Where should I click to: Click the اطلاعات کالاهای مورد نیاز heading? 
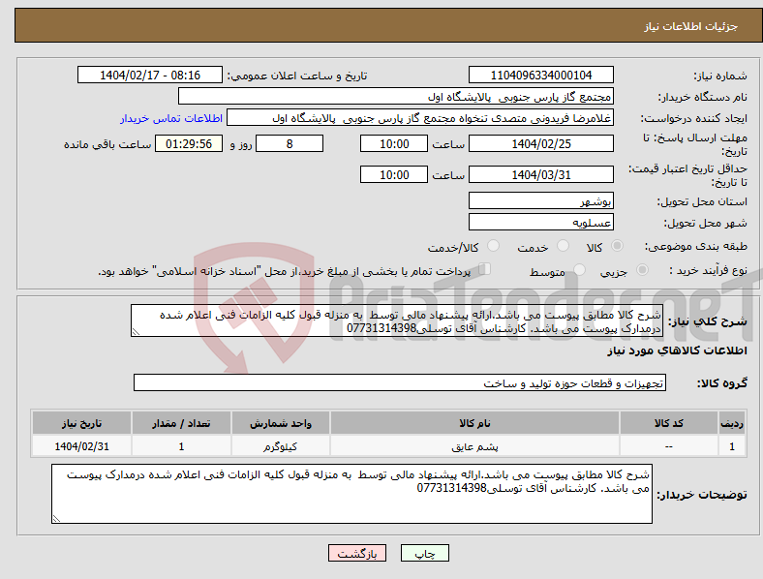(x=677, y=350)
